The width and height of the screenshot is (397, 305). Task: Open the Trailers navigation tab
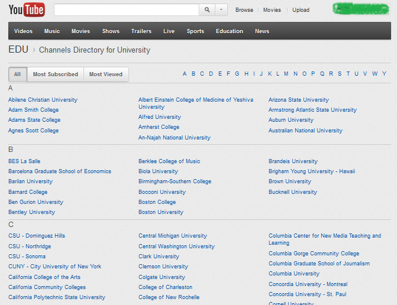coord(141,31)
